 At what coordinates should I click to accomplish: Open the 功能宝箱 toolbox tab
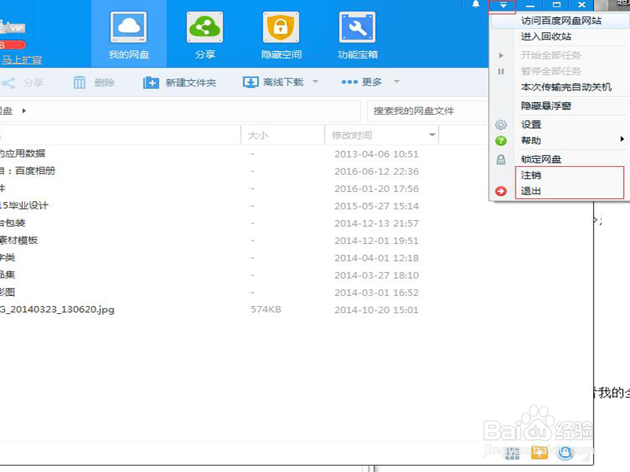[x=358, y=35]
